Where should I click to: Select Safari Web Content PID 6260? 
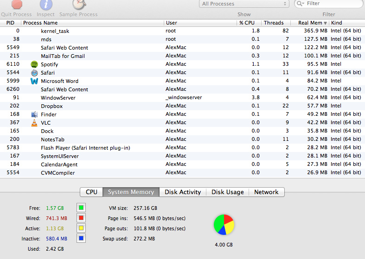[x=183, y=89]
